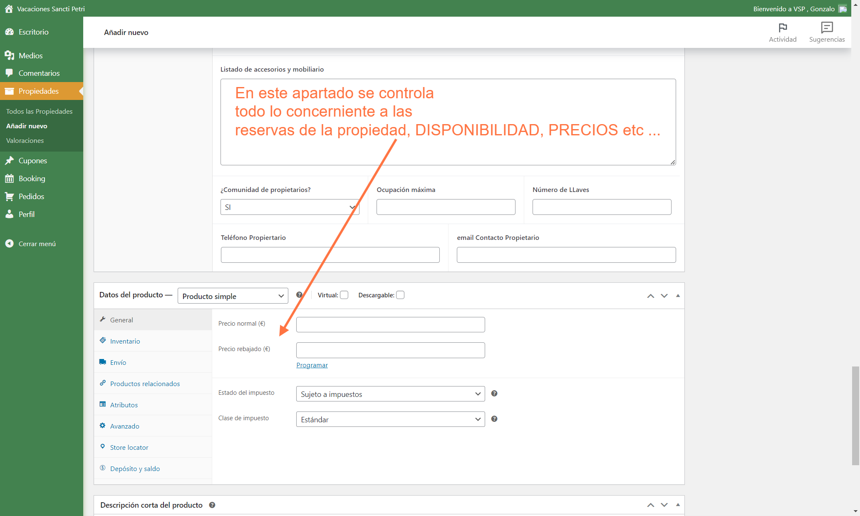Click the help icon beside Estado del impuesto
The width and height of the screenshot is (860, 516).
click(x=494, y=394)
